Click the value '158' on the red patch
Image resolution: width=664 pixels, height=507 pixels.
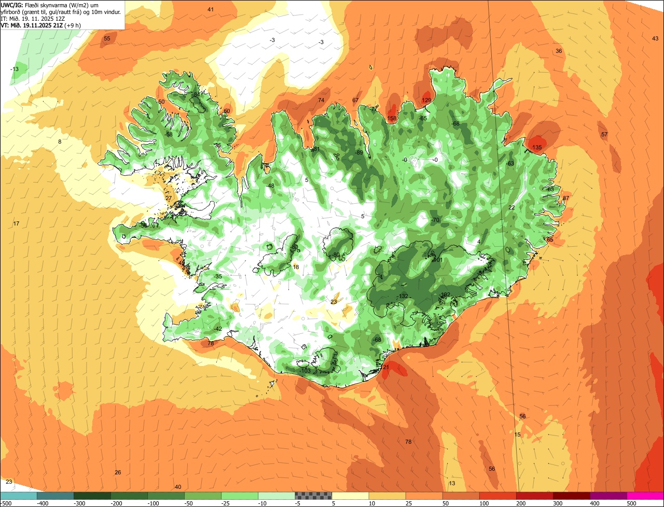pyautogui.click(x=392, y=119)
